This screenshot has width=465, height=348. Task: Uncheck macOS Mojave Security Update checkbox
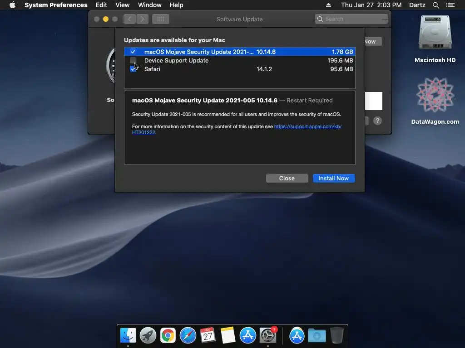coord(133,52)
